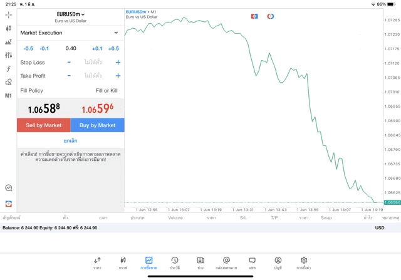Screen dimensions: 401x280
Task: Click the S/L column header
Action: 244,218
